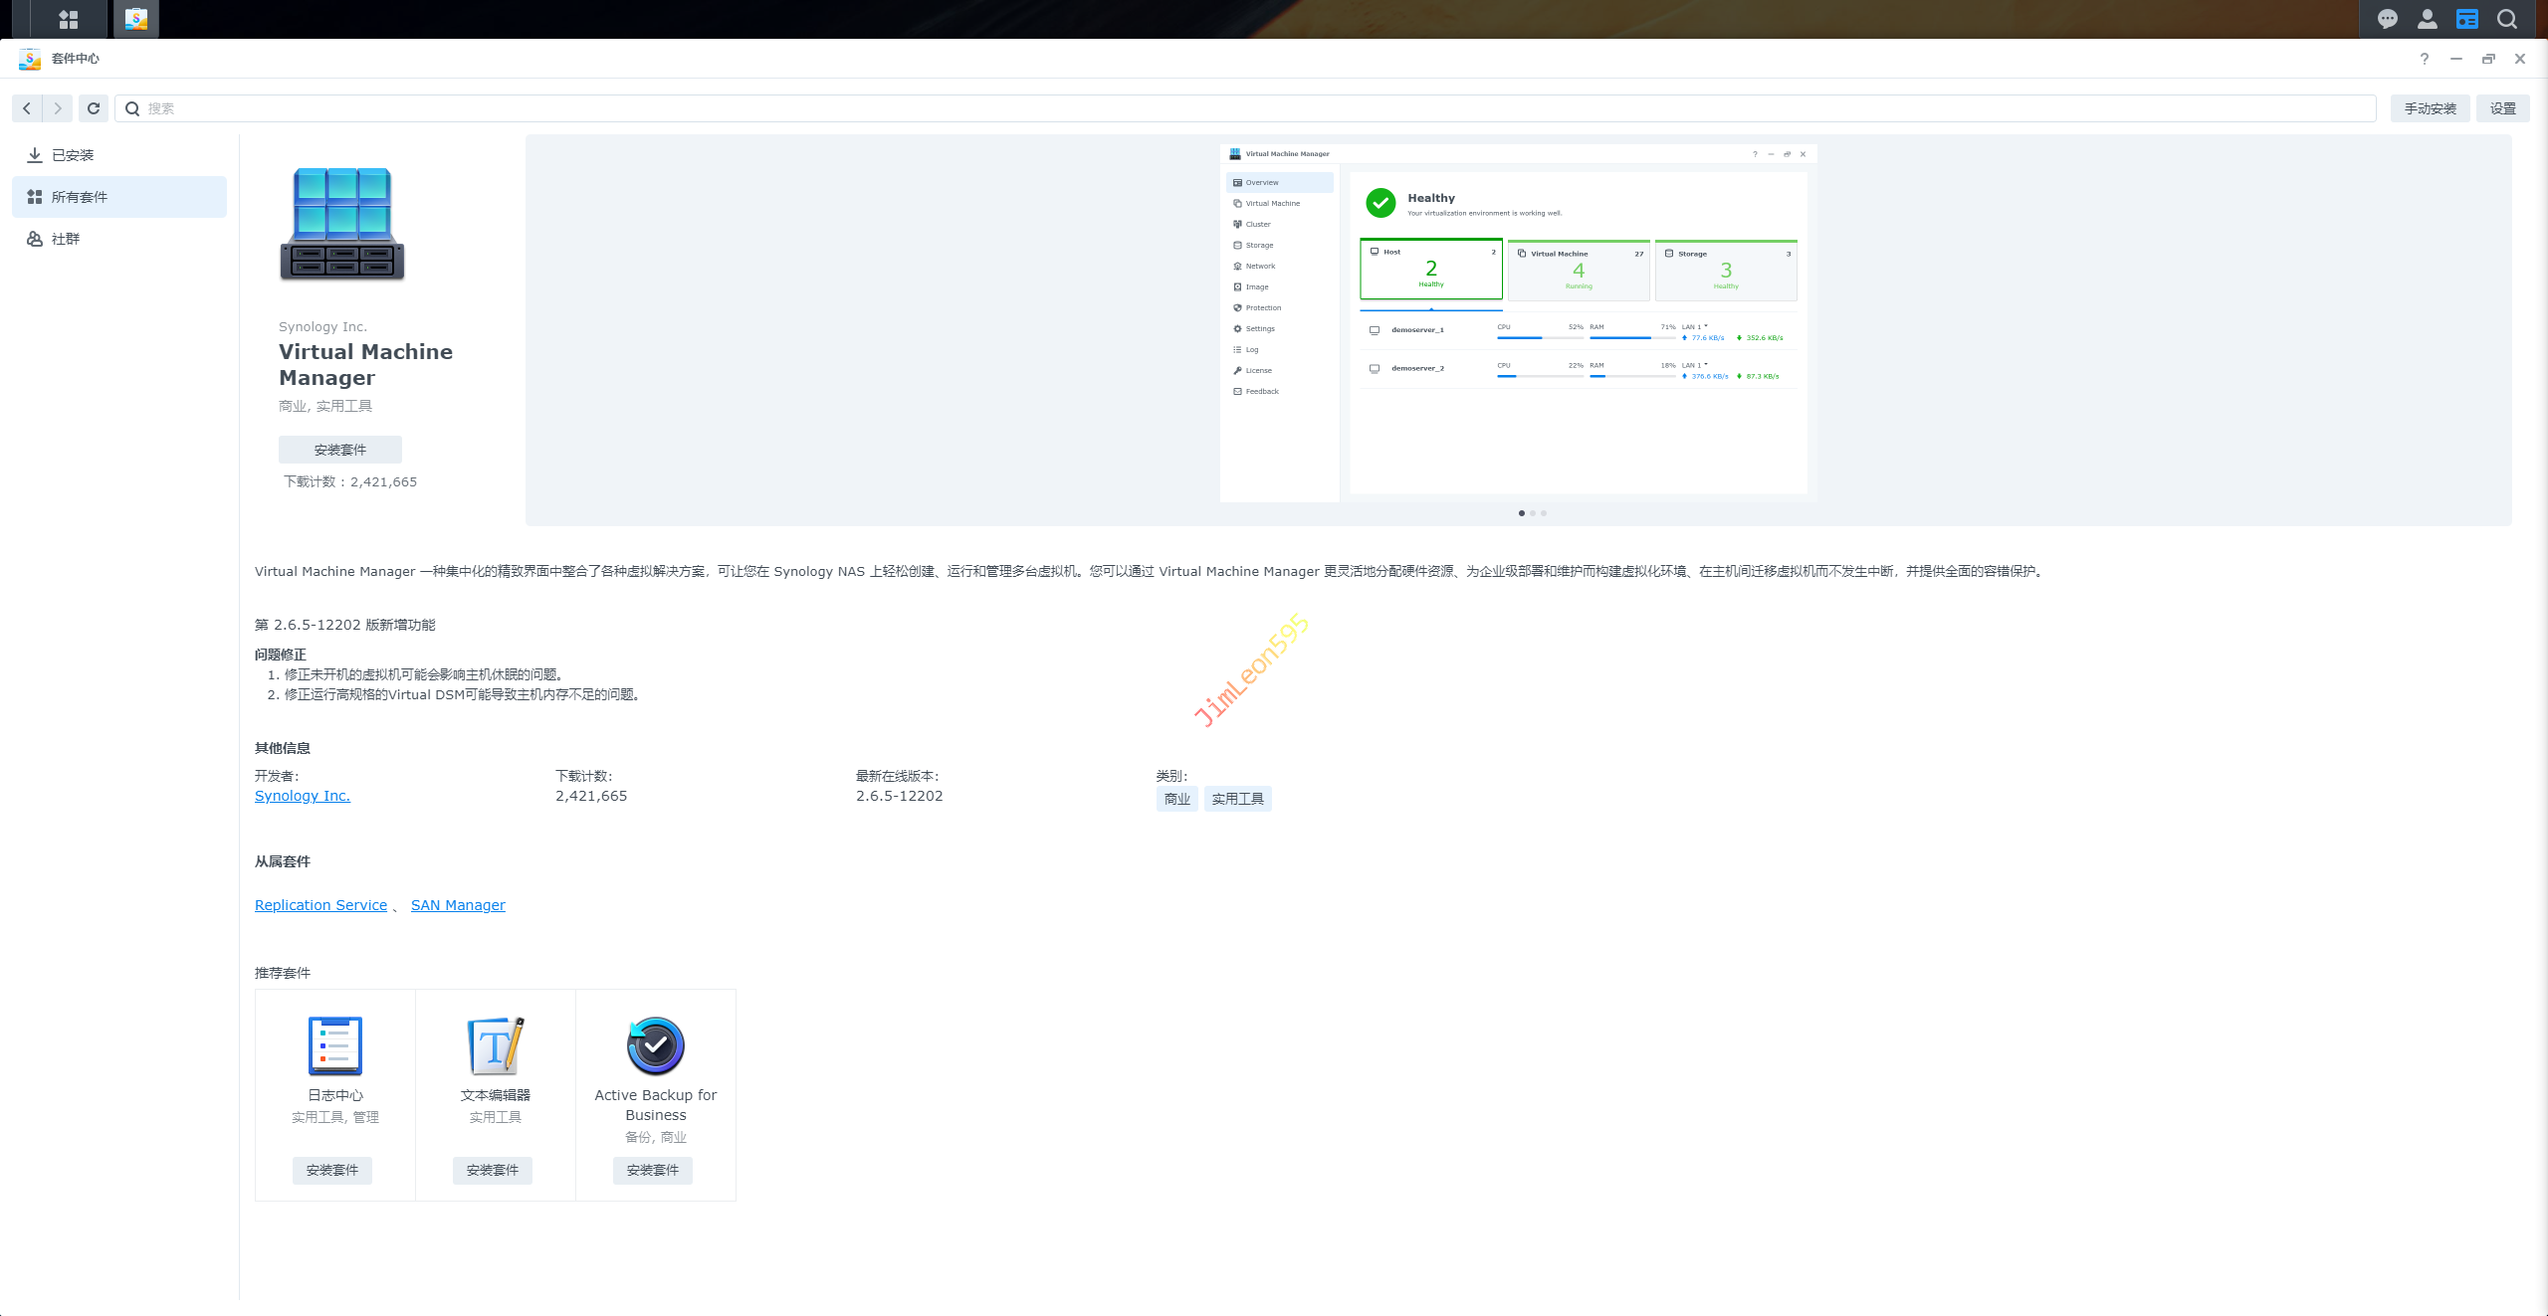
Task: Click the 手动安装 button
Action: click(2430, 108)
